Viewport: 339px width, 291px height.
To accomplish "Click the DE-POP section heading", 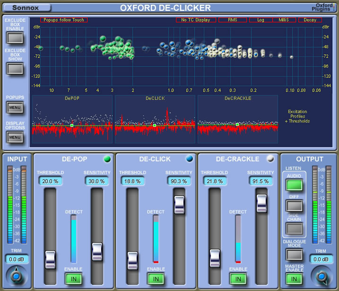I will click(74, 159).
